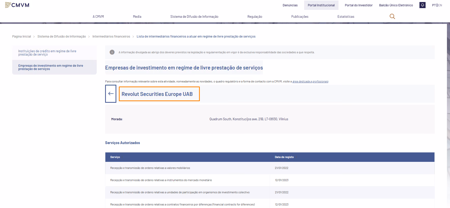Click the Revolut Securities Europe UAB title

[x=157, y=94]
